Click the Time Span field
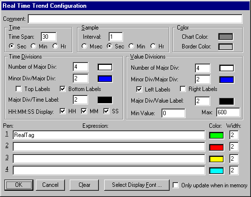The image size is (251, 197). [48, 37]
